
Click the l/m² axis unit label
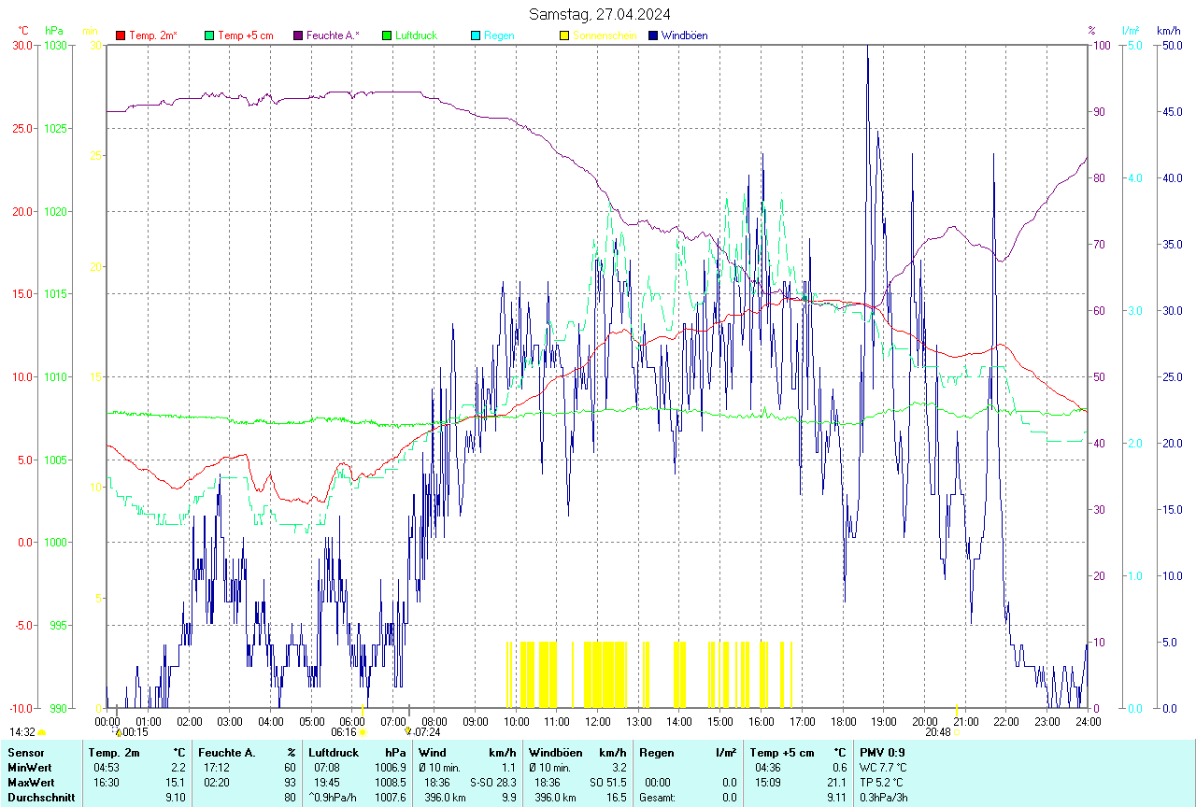[x=1131, y=31]
